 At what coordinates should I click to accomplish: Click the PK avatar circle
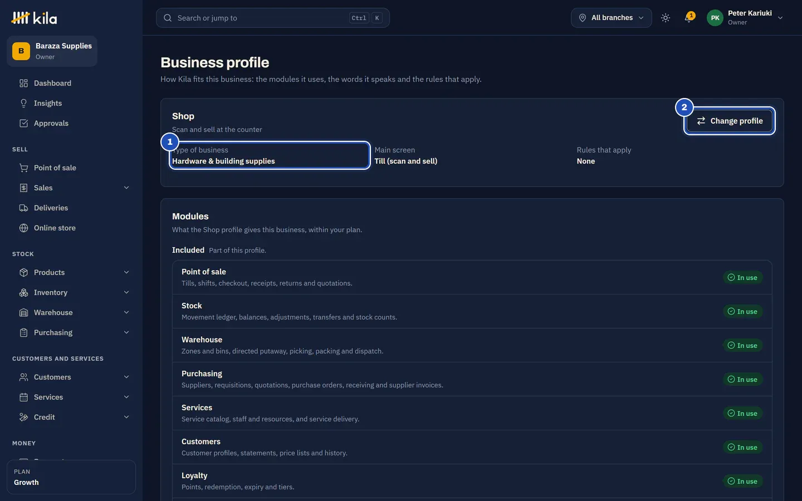pyautogui.click(x=715, y=18)
